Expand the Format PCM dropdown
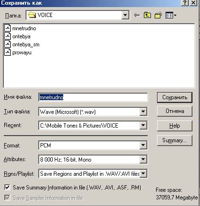Image resolution: width=200 pixels, height=206 pixels. 143,145
